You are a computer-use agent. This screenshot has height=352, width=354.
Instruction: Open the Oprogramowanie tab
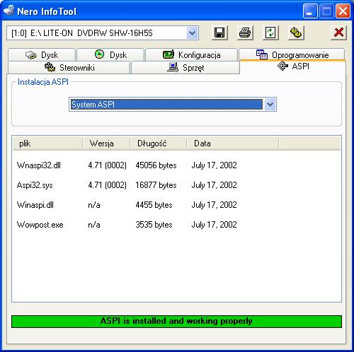tap(292, 54)
